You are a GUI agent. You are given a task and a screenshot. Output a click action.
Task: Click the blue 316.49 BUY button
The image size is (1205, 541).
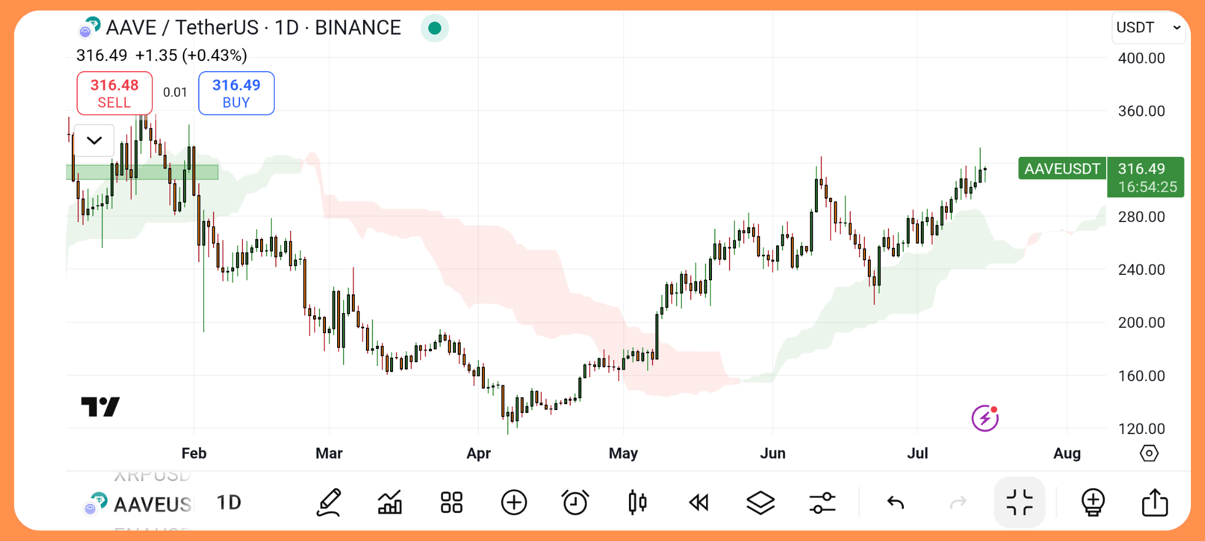pos(237,93)
